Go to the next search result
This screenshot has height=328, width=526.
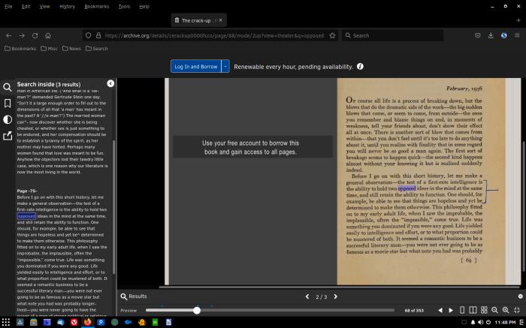335,296
